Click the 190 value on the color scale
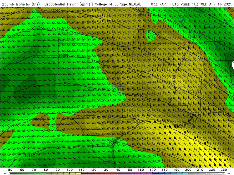Viewport: 234px width, 175px height. click(x=176, y=170)
